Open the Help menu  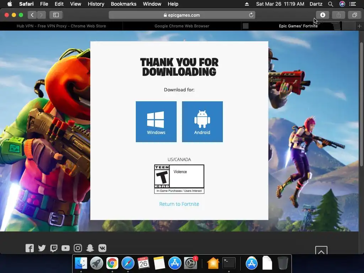[x=173, y=4]
